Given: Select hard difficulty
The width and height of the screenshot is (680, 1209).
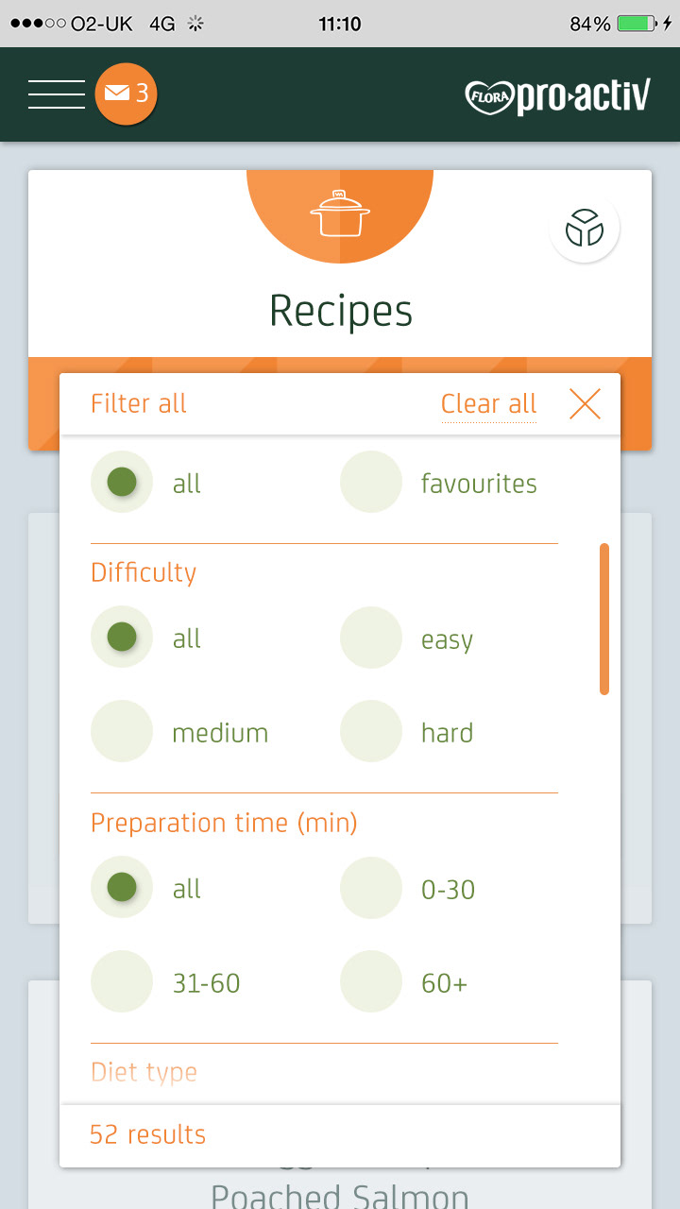Looking at the screenshot, I should [x=371, y=732].
